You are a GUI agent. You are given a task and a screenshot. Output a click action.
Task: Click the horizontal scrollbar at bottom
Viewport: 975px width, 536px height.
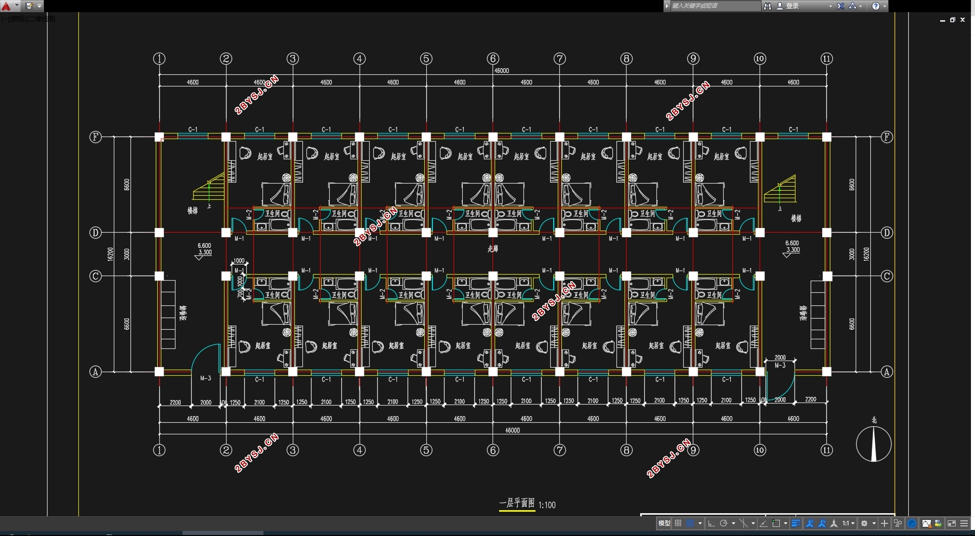click(x=223, y=532)
